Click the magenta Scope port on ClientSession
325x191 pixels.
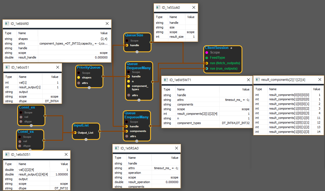coord(207,52)
